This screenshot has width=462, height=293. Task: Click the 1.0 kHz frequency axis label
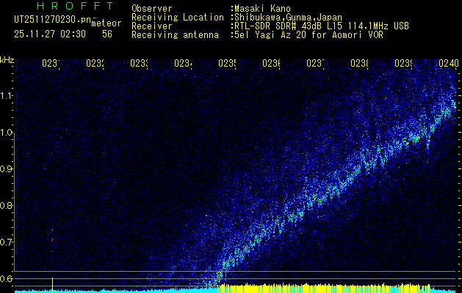(x=6, y=133)
